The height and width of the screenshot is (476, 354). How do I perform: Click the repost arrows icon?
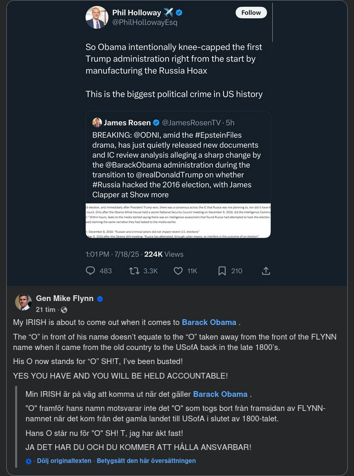click(134, 271)
